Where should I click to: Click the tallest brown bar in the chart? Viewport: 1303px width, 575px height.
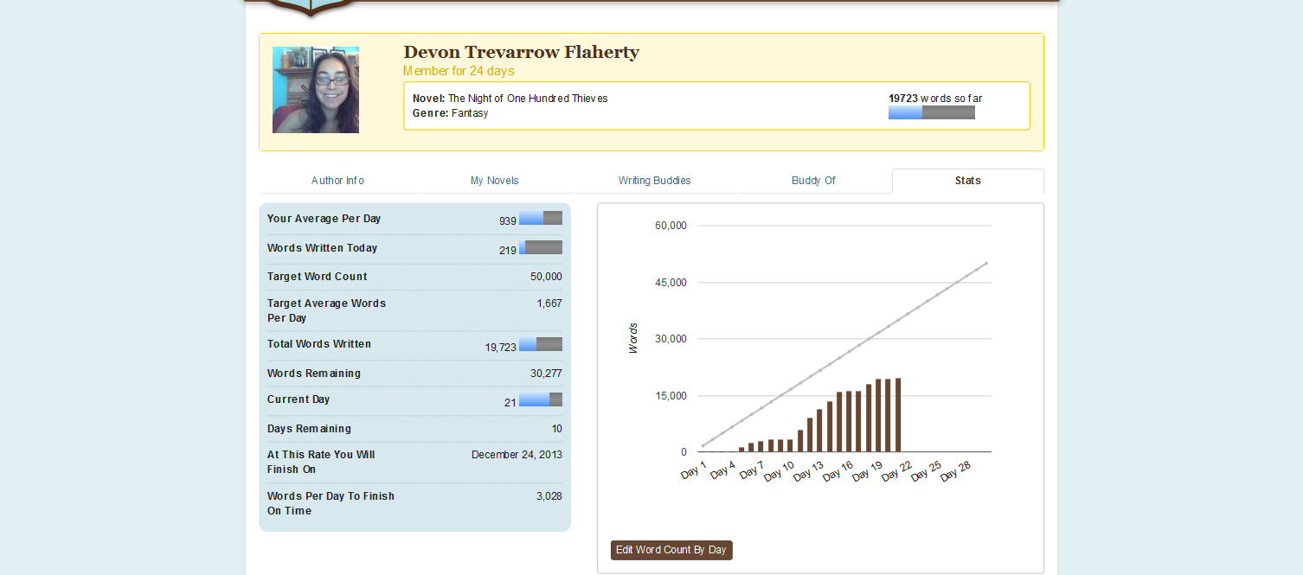coord(898,415)
